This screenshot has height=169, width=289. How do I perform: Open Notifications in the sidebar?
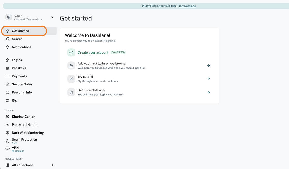tap(29, 47)
